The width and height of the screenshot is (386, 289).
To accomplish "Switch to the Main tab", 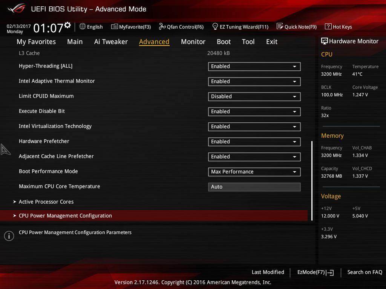I will click(x=75, y=42).
